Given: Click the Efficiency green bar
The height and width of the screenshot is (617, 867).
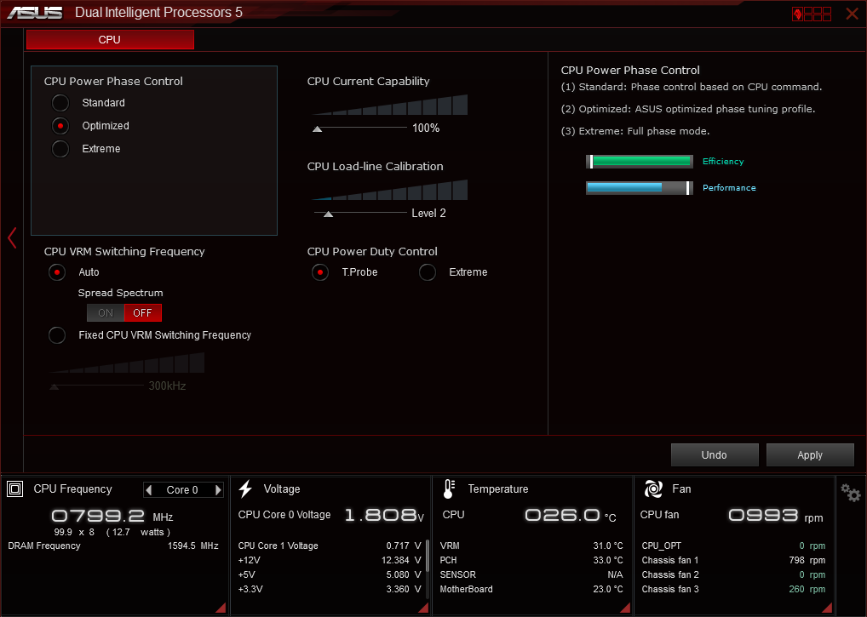Looking at the screenshot, I should [640, 162].
